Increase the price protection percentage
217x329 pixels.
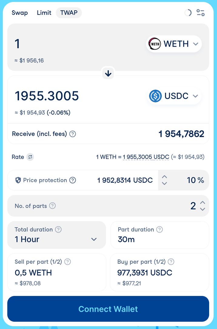pyautogui.click(x=164, y=177)
